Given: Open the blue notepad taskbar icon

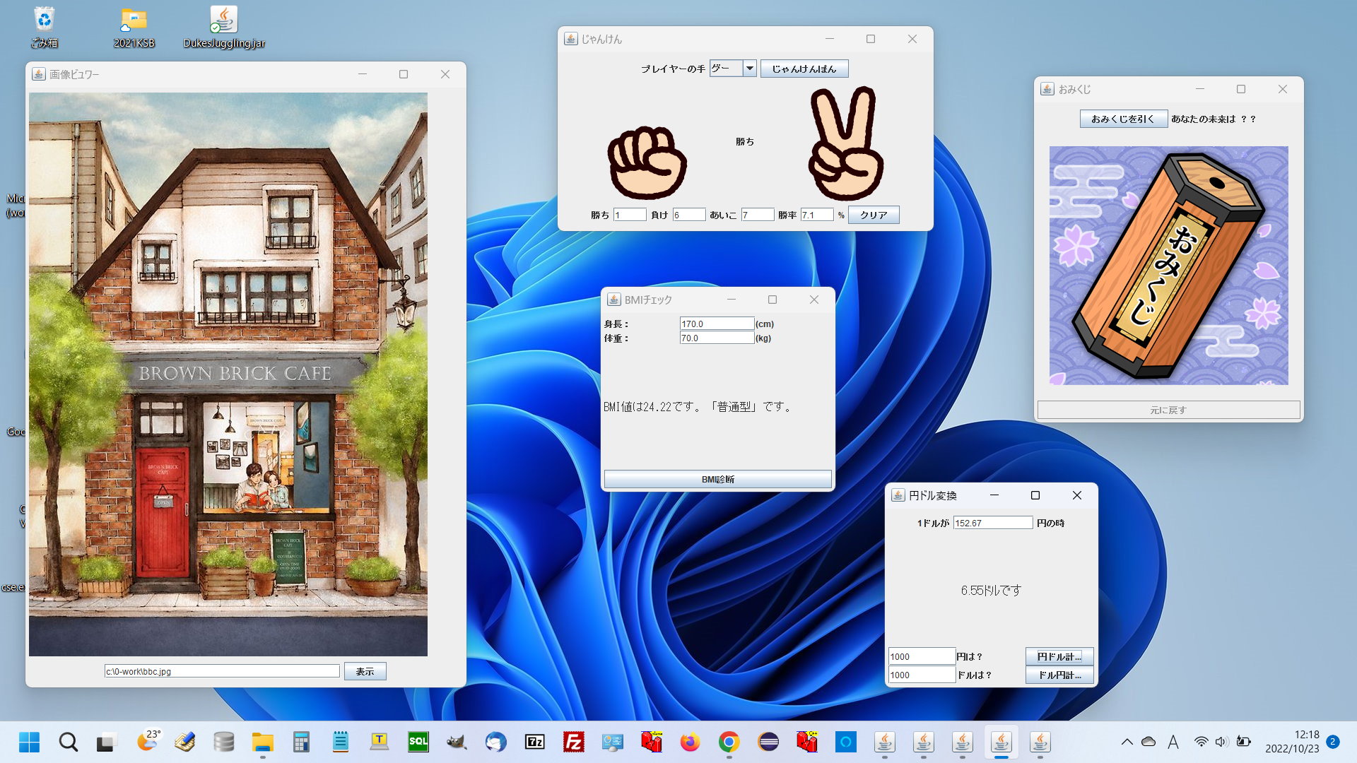Looking at the screenshot, I should coord(341,742).
